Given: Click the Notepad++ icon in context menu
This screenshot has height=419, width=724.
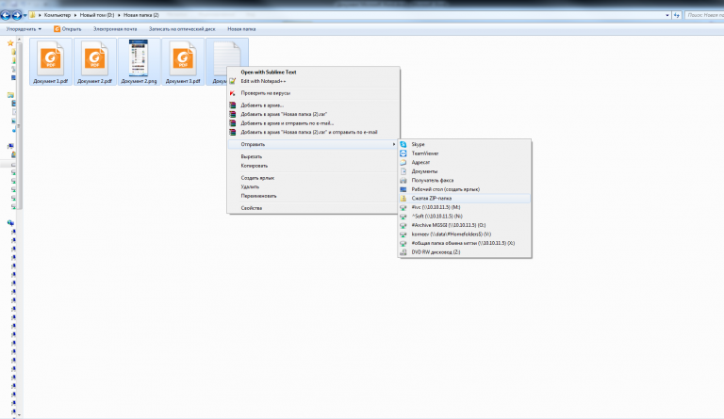Looking at the screenshot, I should pos(233,80).
